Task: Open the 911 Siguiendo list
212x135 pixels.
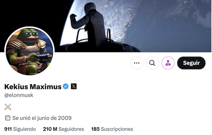Action: [x=20, y=129]
